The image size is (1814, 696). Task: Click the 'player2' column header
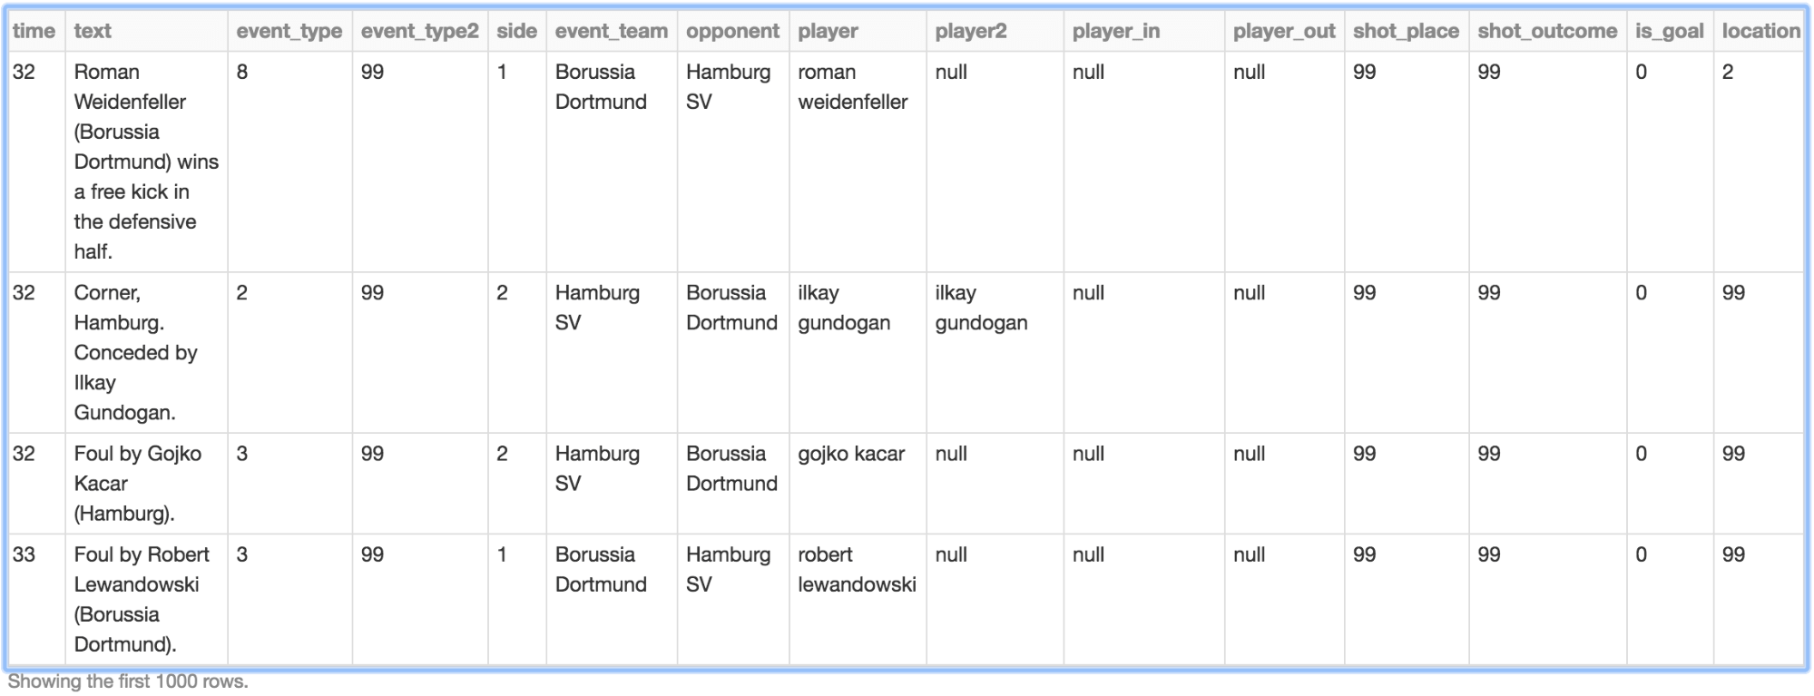click(x=970, y=31)
